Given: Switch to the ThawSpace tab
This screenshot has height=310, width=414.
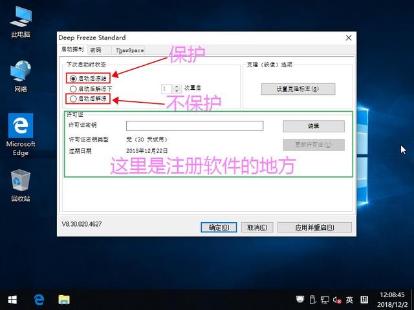Looking at the screenshot, I should pos(129,50).
